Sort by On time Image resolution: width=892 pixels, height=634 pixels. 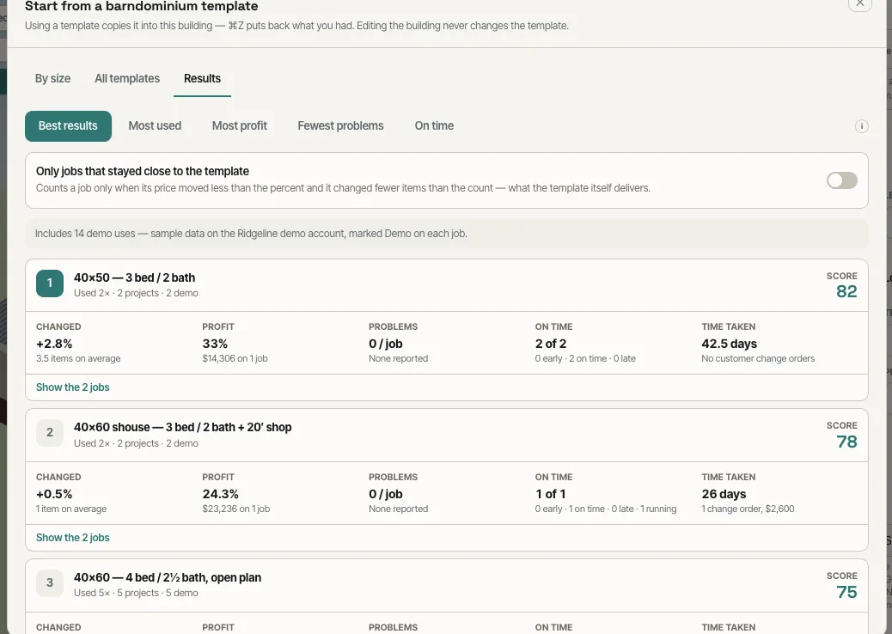click(434, 126)
